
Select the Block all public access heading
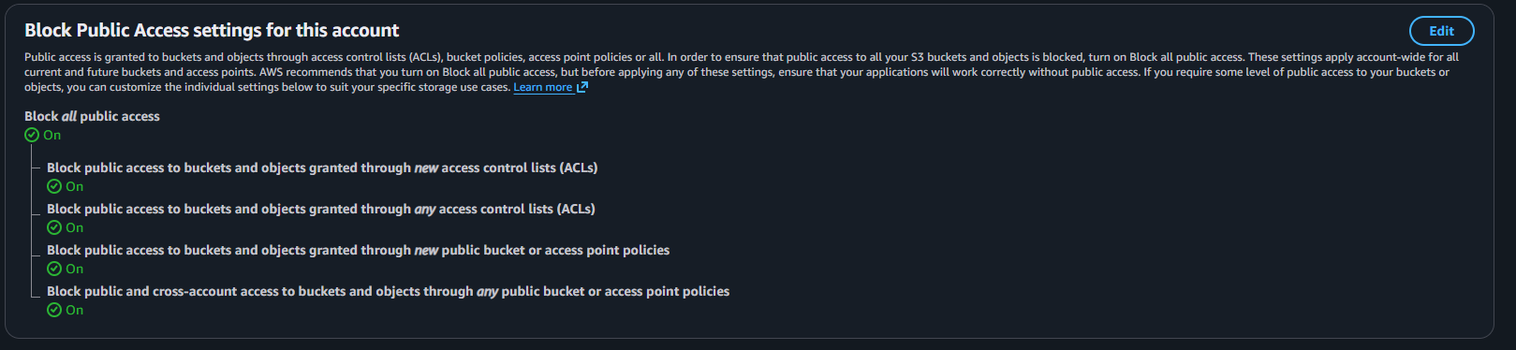[92, 116]
